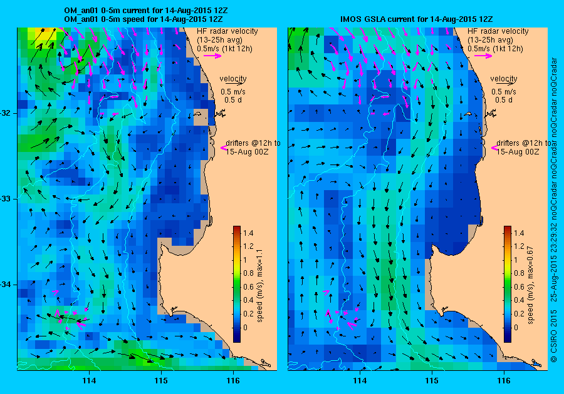Image resolution: width=564 pixels, height=394 pixels.
Task: Click "15-Aug 00Z" text in the IMOS GSLA map
Action: pyautogui.click(x=518, y=152)
